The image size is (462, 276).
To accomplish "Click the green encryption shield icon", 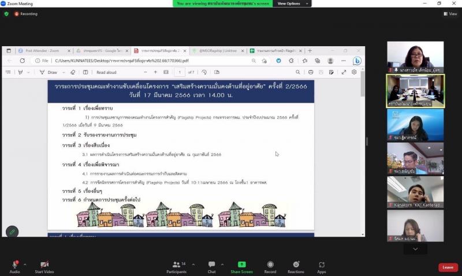I will [x=6, y=13].
